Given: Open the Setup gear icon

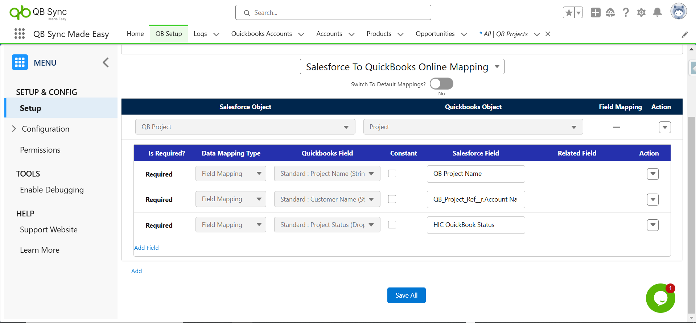Looking at the screenshot, I should tap(641, 13).
